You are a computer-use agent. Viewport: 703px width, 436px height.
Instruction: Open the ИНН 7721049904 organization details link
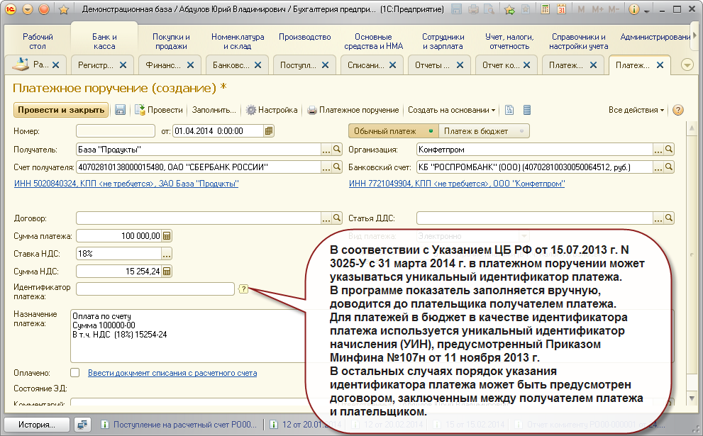click(x=457, y=184)
